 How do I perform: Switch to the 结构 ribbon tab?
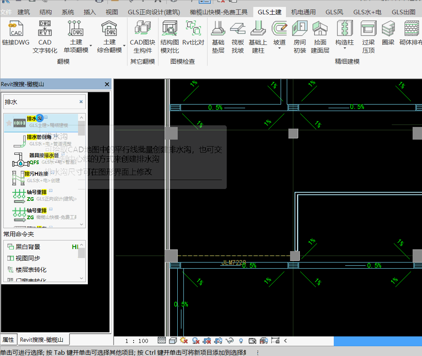click(x=45, y=12)
